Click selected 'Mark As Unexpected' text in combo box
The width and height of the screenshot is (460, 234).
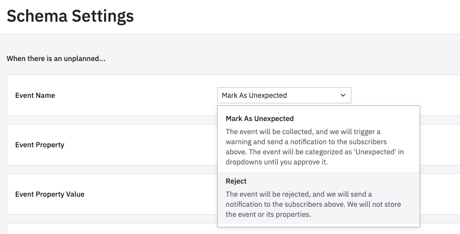tap(254, 95)
